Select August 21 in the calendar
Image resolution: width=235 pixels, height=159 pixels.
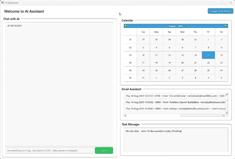tap(195, 62)
